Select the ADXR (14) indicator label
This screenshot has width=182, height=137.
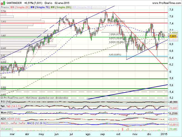pos(13,119)
